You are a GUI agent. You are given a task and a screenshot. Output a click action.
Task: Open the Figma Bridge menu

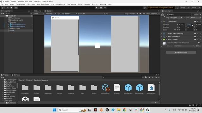pyautogui.click(x=60, y=4)
